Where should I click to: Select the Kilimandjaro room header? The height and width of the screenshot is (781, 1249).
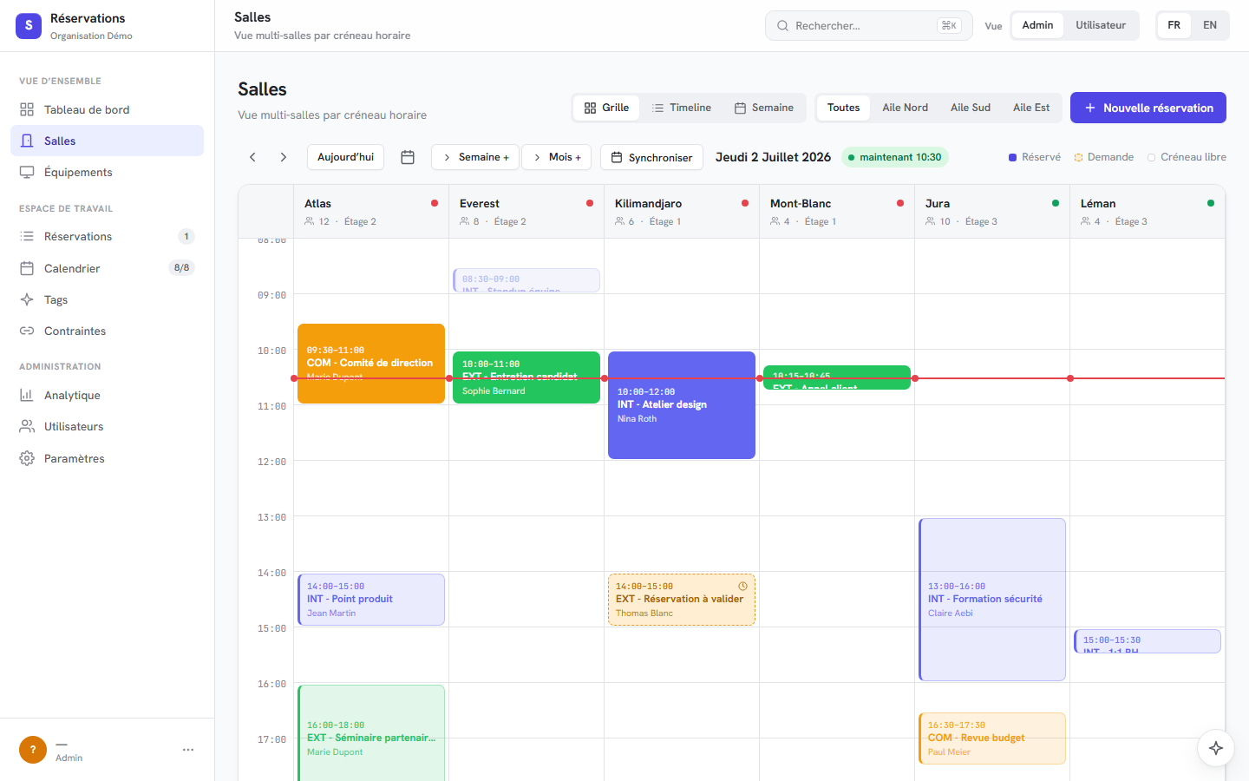pos(682,212)
